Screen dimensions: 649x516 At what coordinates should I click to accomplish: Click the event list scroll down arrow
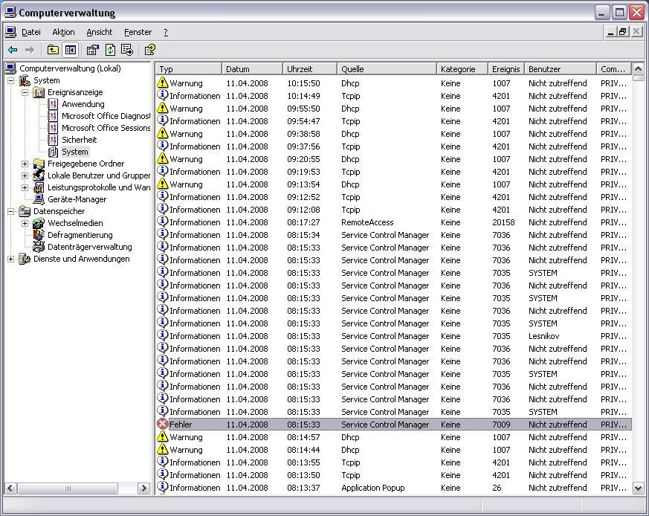[638, 488]
